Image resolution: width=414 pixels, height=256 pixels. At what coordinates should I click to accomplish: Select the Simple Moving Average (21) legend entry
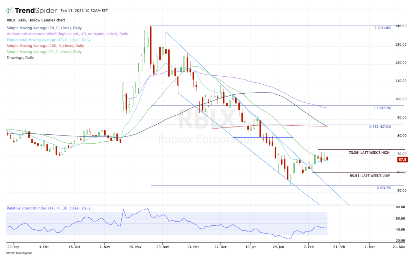[x=44, y=52]
